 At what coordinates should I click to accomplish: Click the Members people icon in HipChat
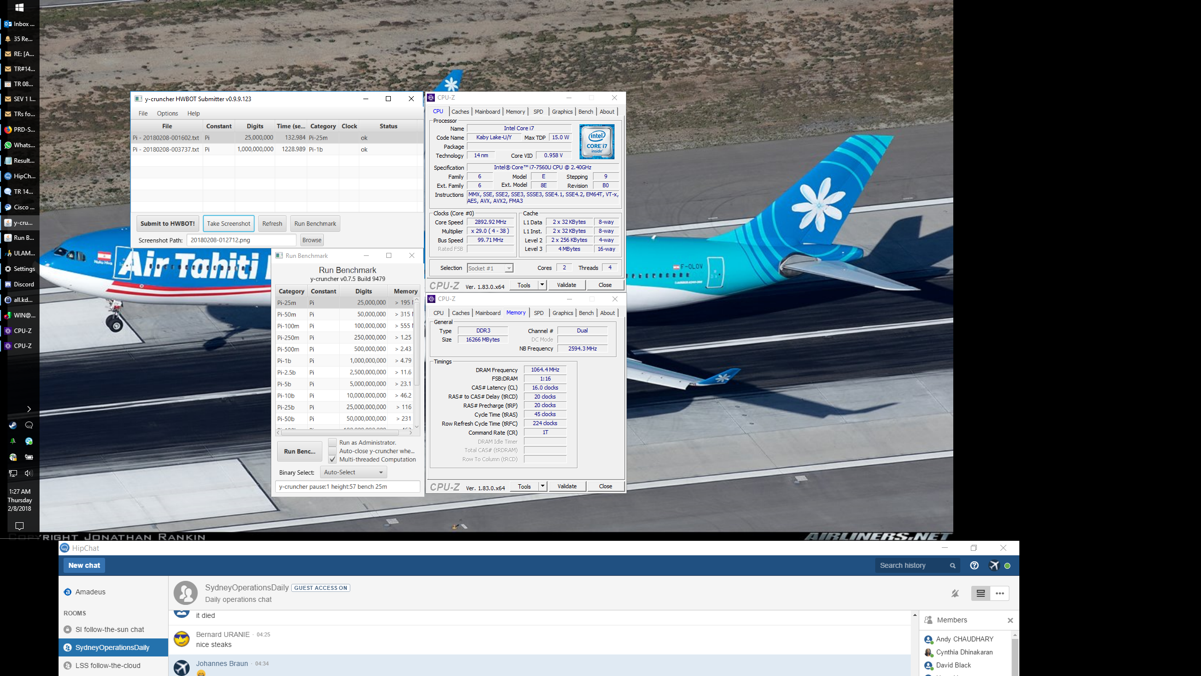click(929, 620)
